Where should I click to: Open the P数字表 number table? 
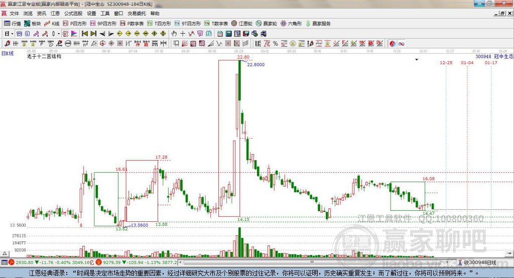pos(132,24)
